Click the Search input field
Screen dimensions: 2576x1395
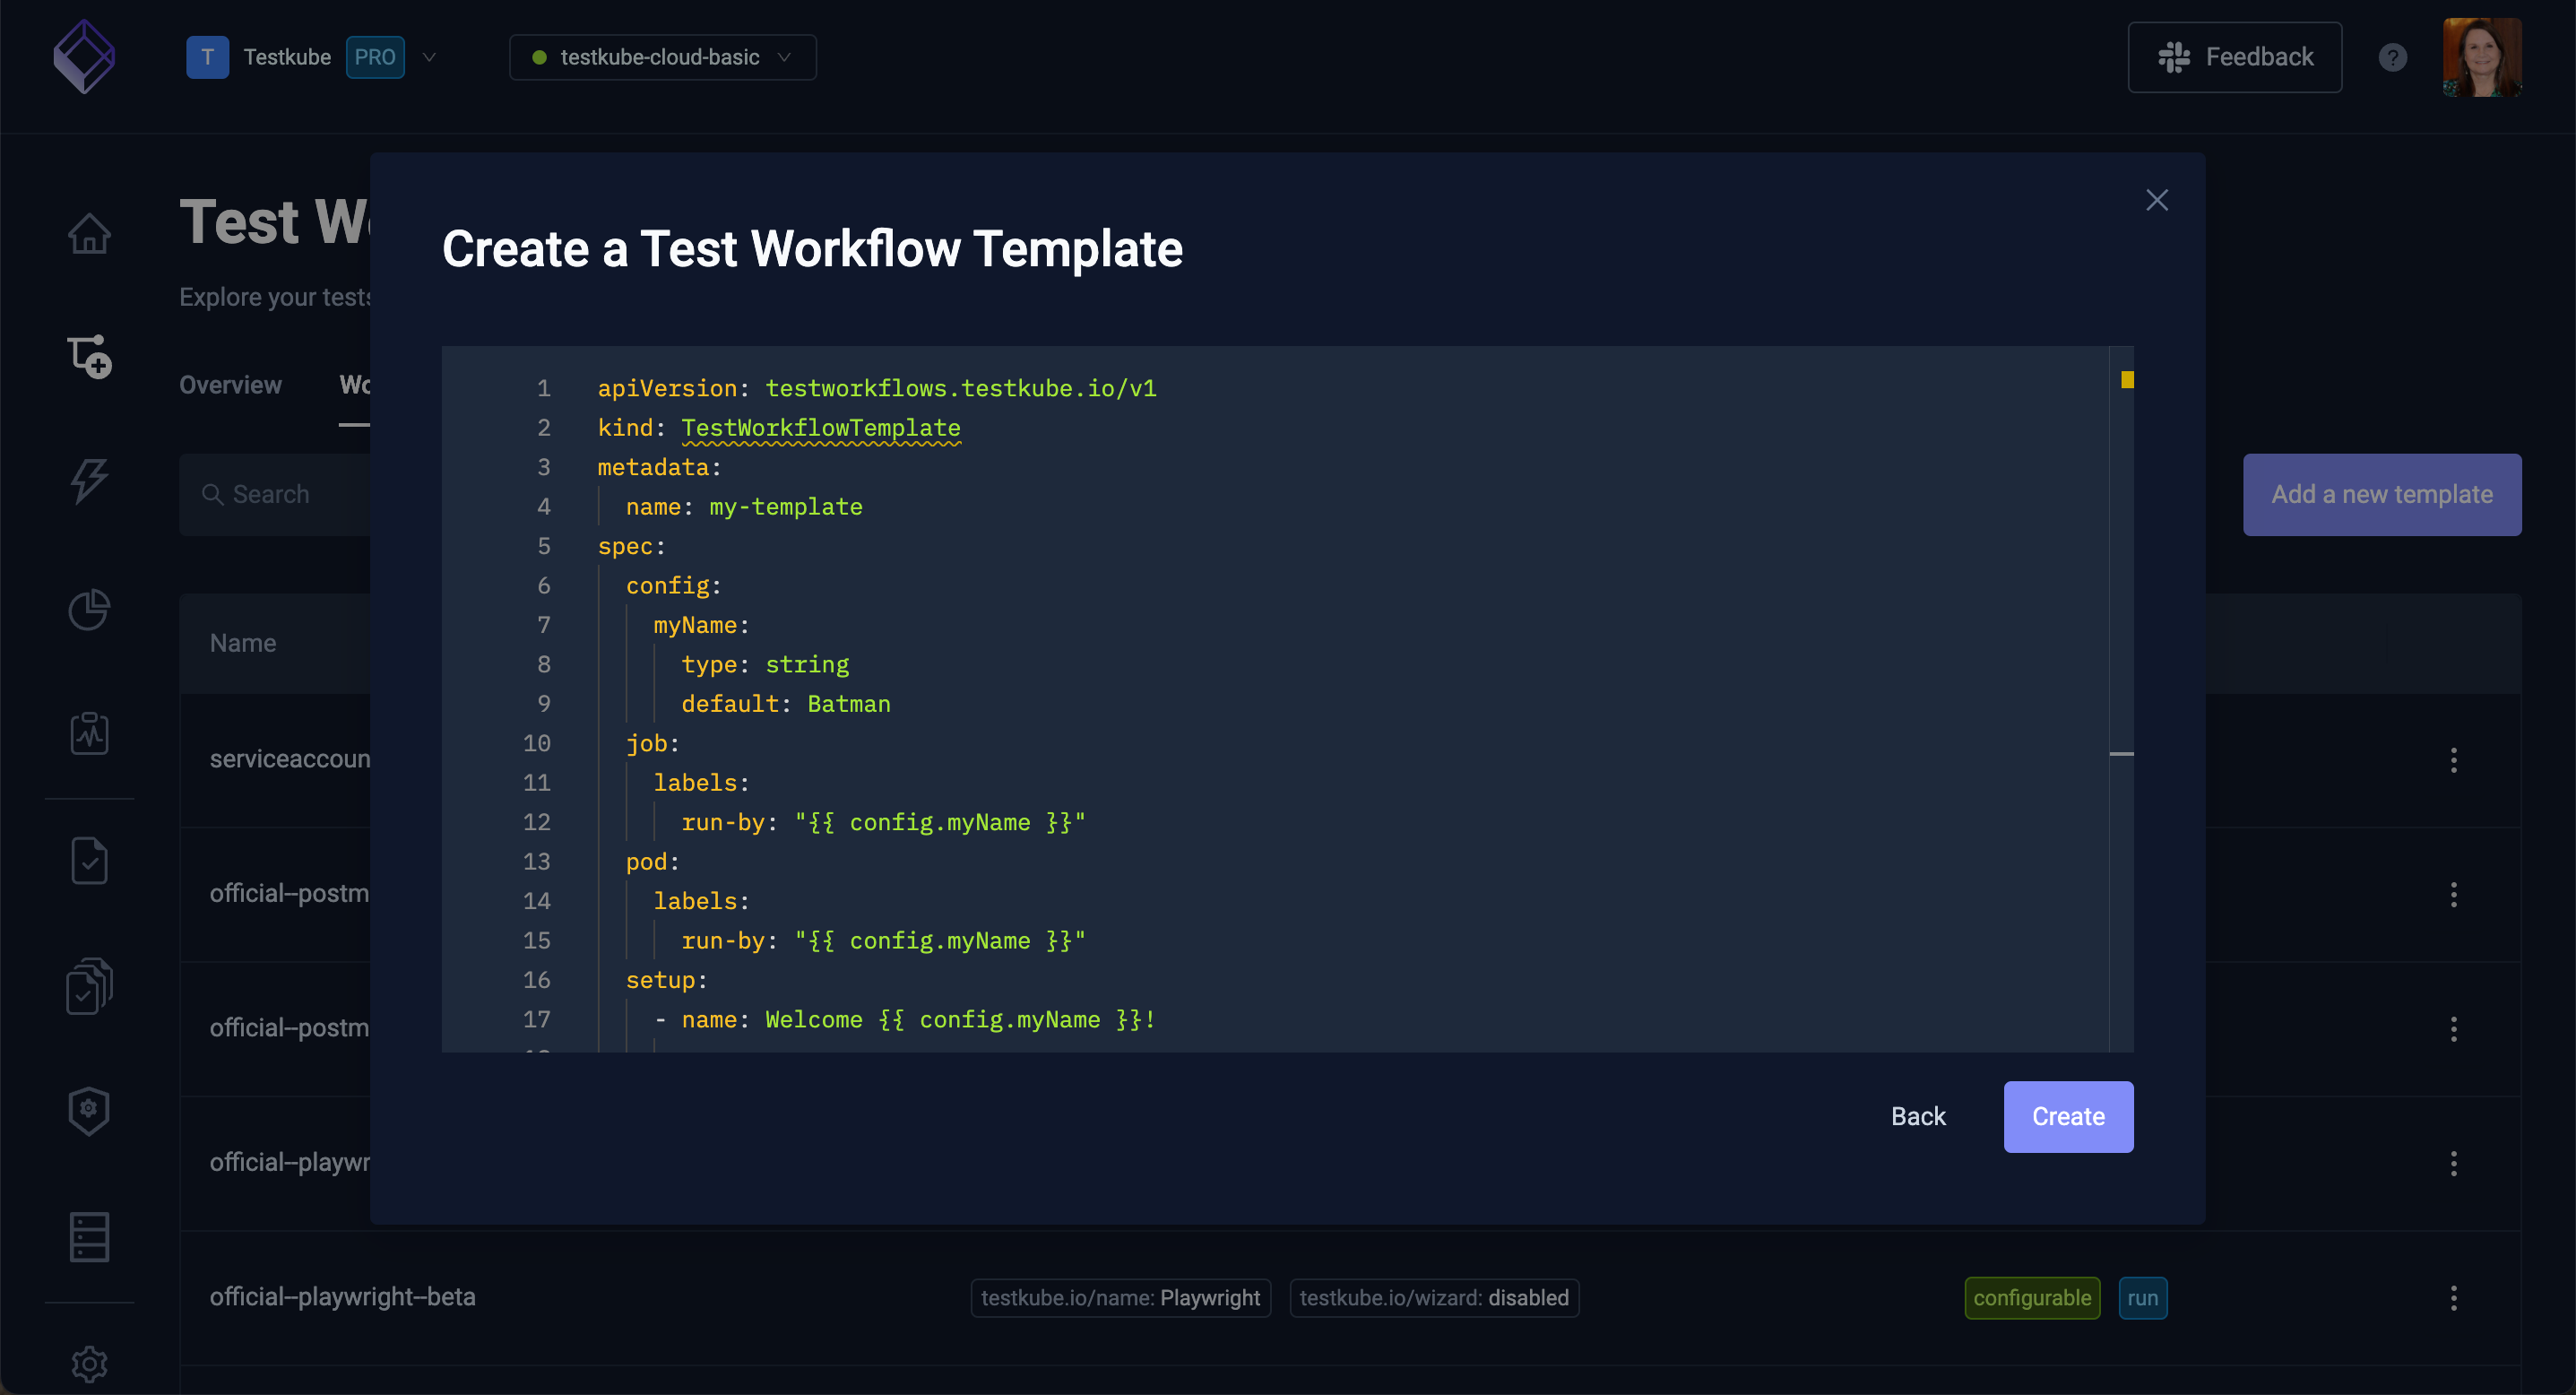(x=281, y=493)
